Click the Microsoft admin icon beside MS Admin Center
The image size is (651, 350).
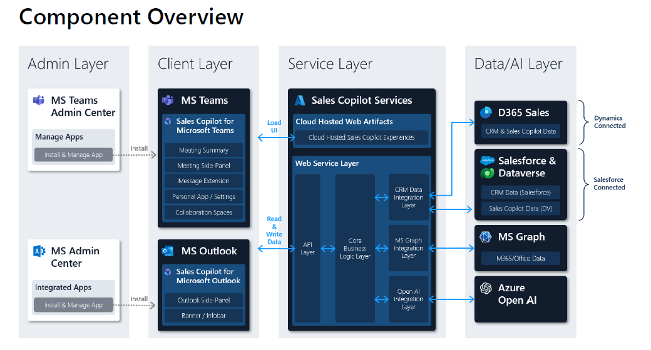click(39, 251)
